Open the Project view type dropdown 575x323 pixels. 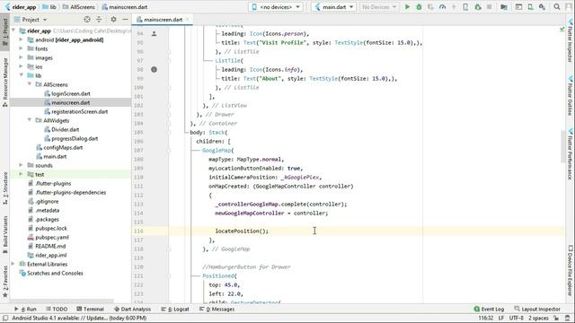pyautogui.click(x=31, y=20)
